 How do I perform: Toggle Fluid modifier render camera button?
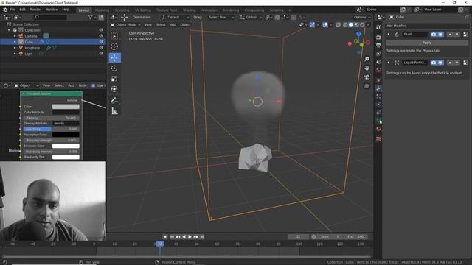point(434,35)
